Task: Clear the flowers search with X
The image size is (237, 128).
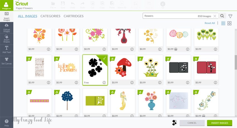Action: pos(215,16)
